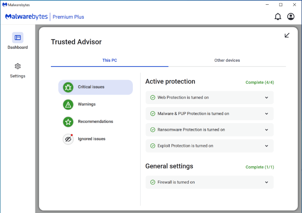Click the Active protection heading

point(170,81)
